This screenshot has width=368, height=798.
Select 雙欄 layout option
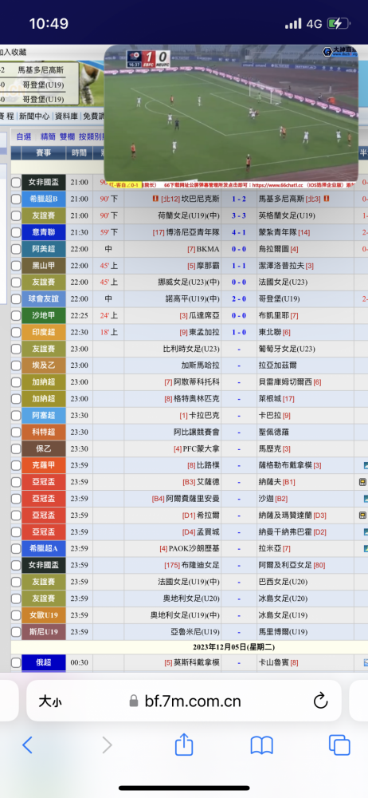(67, 136)
